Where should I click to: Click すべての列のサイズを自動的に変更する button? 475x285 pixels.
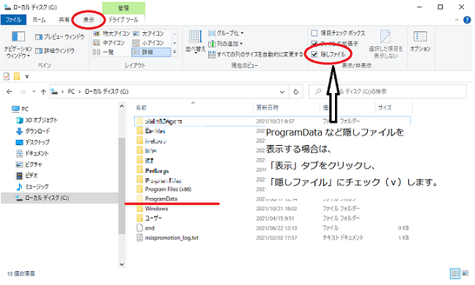pyautogui.click(x=256, y=54)
